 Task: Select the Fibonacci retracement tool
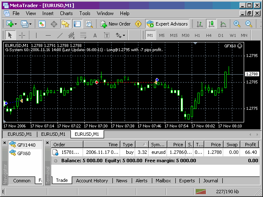83,35
